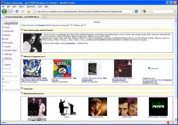
Task: Open the History menu
Action: point(22,7)
